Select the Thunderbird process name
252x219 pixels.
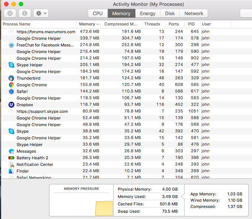coord(28,78)
